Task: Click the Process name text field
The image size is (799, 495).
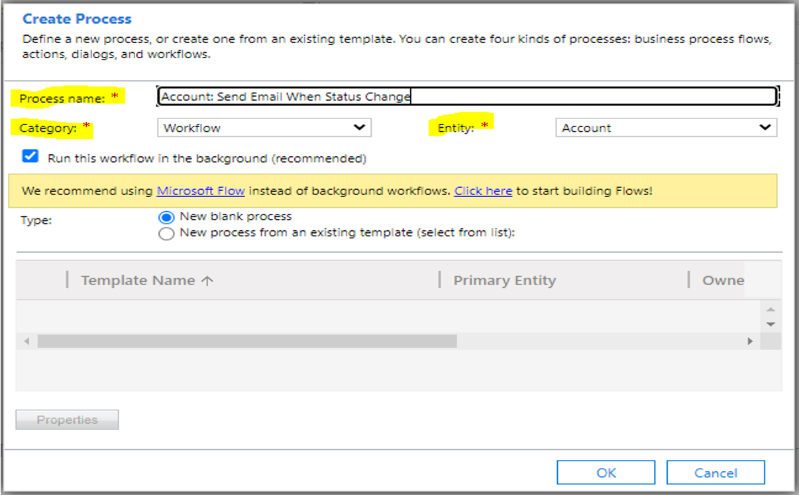Action: coord(466,97)
